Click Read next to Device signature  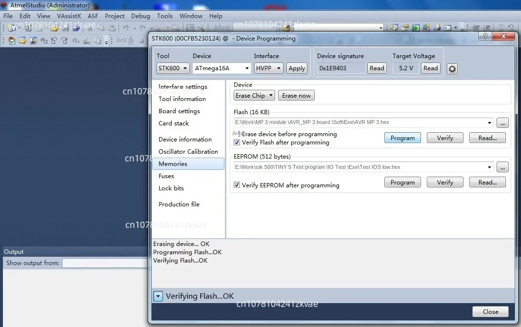pyautogui.click(x=377, y=68)
